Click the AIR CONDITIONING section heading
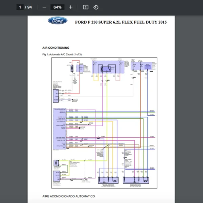This screenshot has height=203, width=203. coord(56,48)
